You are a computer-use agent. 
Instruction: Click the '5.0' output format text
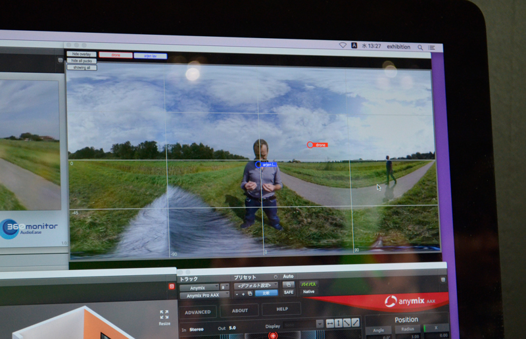coord(232,328)
